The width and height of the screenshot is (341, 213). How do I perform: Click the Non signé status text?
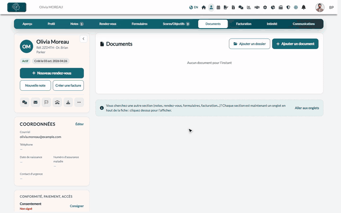pos(26,209)
